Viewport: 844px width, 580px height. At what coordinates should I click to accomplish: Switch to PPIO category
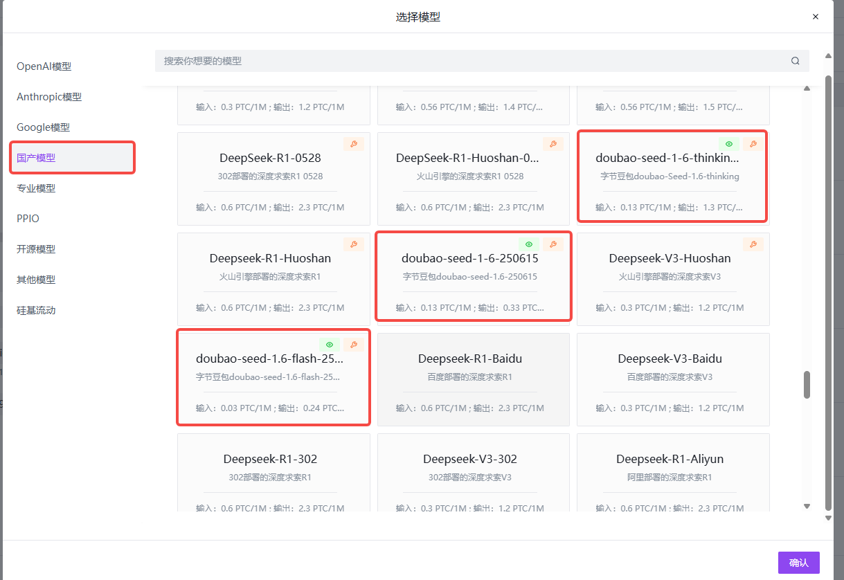28,219
